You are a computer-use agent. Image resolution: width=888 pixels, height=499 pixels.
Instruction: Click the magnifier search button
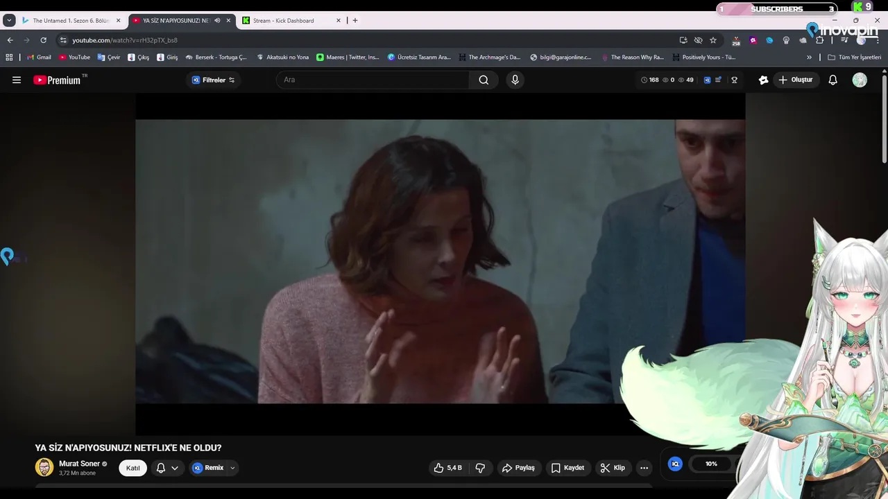(x=484, y=80)
